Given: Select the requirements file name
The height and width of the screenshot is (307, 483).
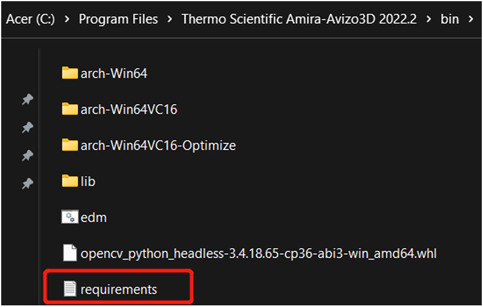Looking at the screenshot, I should click(x=119, y=290).
